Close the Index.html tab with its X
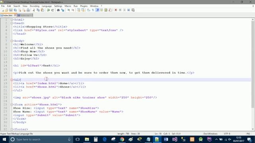This screenshot has width=255, height=143. click(x=15, y=15)
